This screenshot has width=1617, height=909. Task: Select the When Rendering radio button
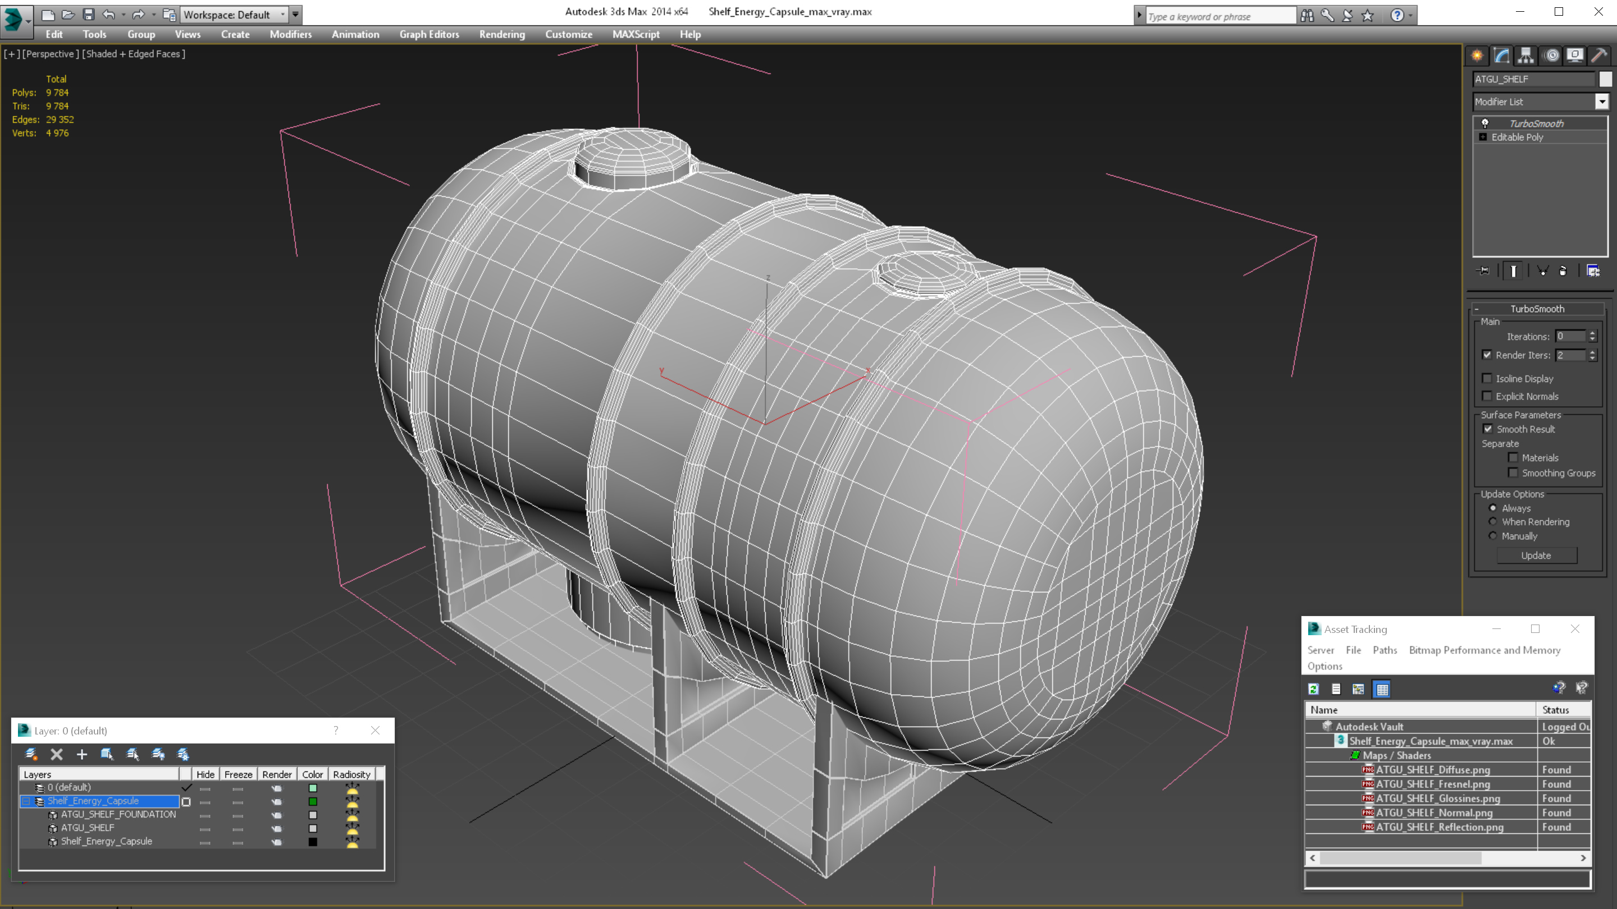point(1493,522)
